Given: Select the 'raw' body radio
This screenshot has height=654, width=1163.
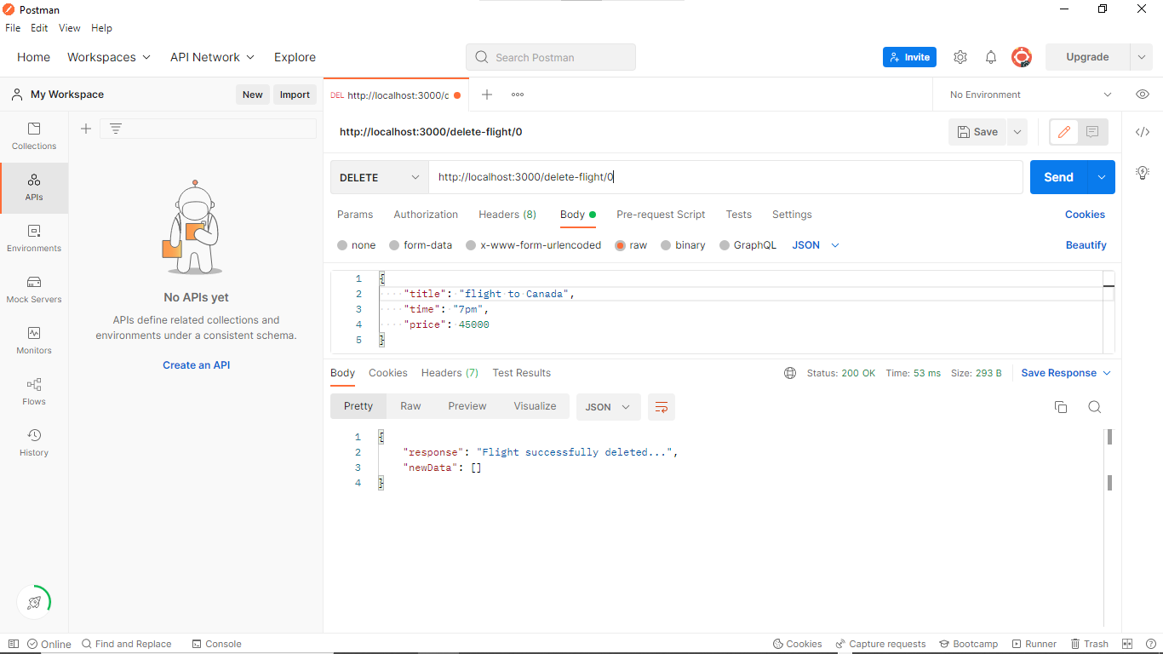Looking at the screenshot, I should [x=621, y=245].
